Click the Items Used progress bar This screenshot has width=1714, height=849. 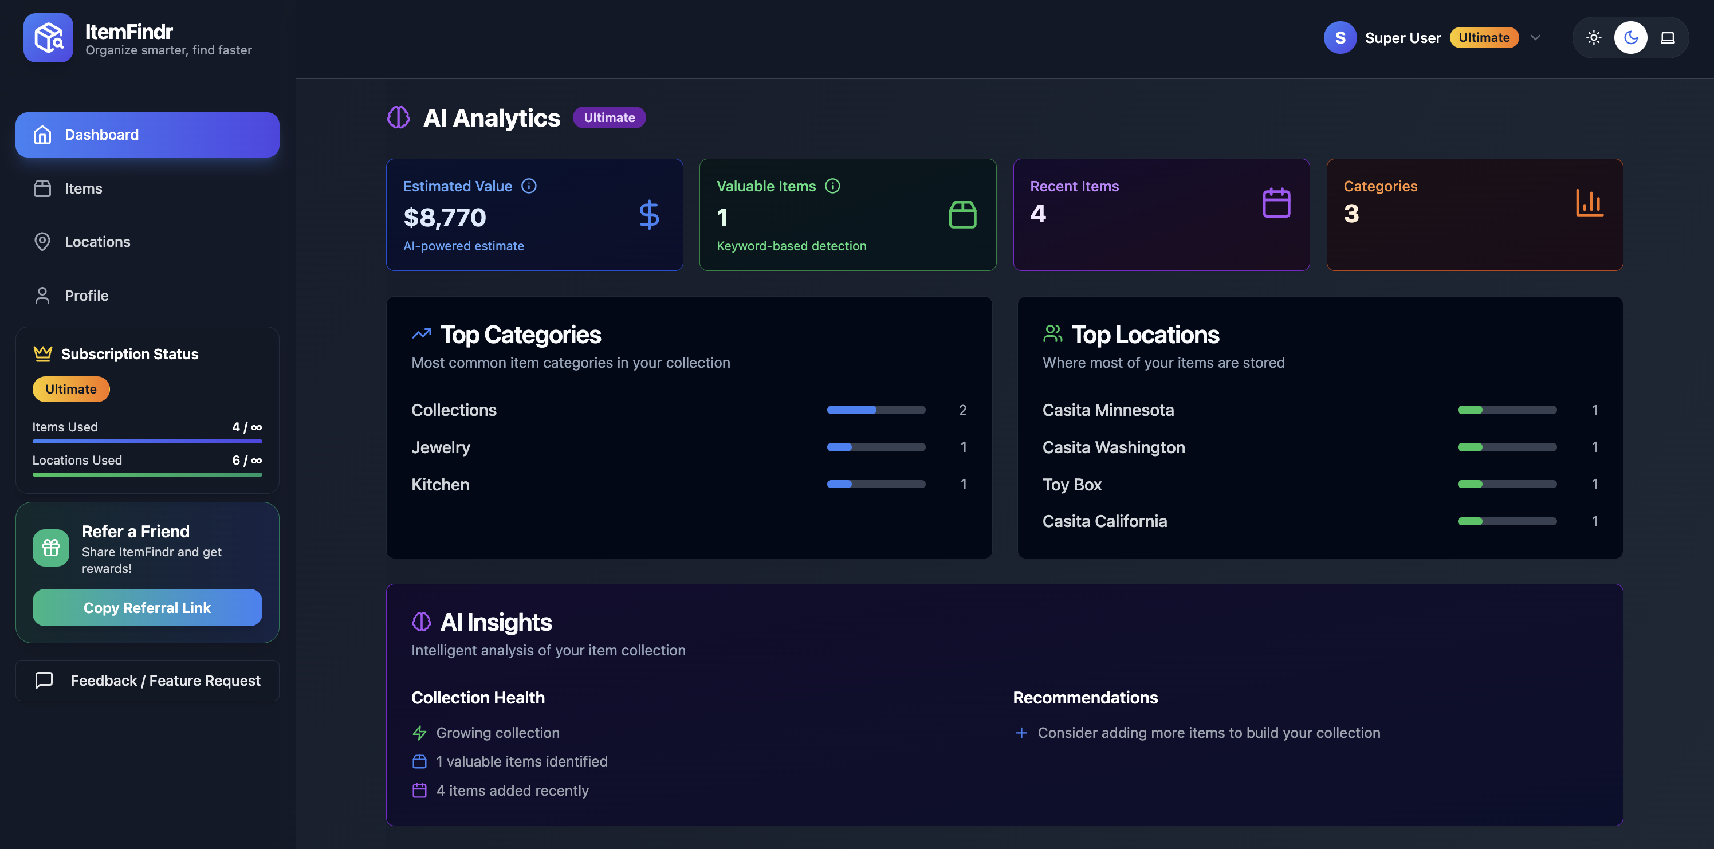point(147,441)
